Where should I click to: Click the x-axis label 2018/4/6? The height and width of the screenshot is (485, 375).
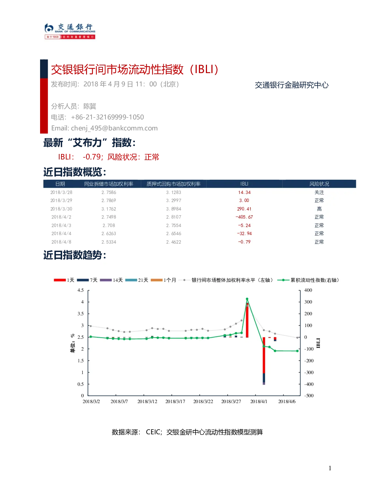287,402
